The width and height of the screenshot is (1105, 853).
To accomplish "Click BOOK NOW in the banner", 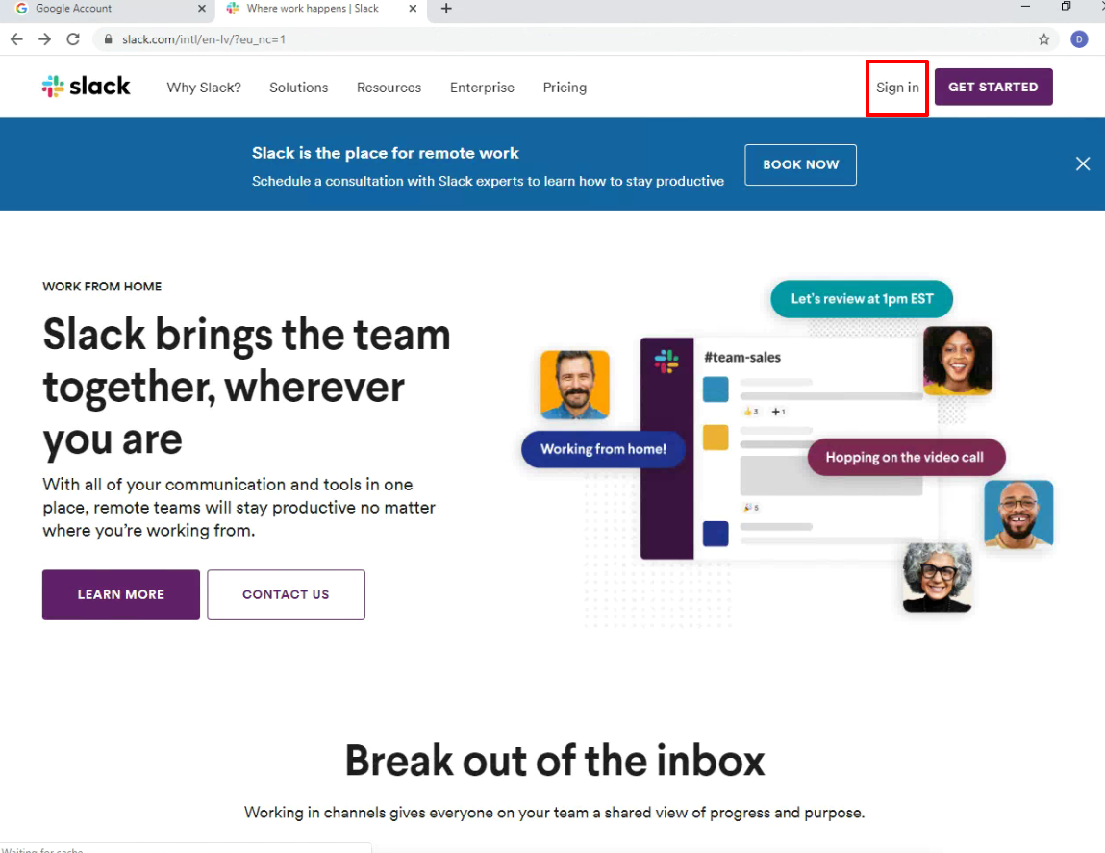I will click(800, 164).
